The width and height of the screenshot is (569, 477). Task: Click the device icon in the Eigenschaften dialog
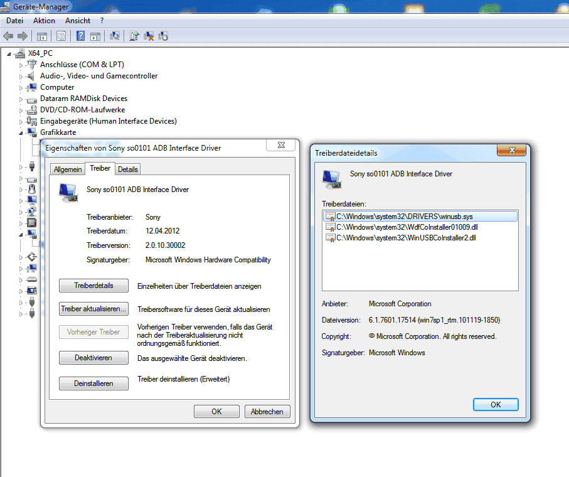(x=68, y=193)
